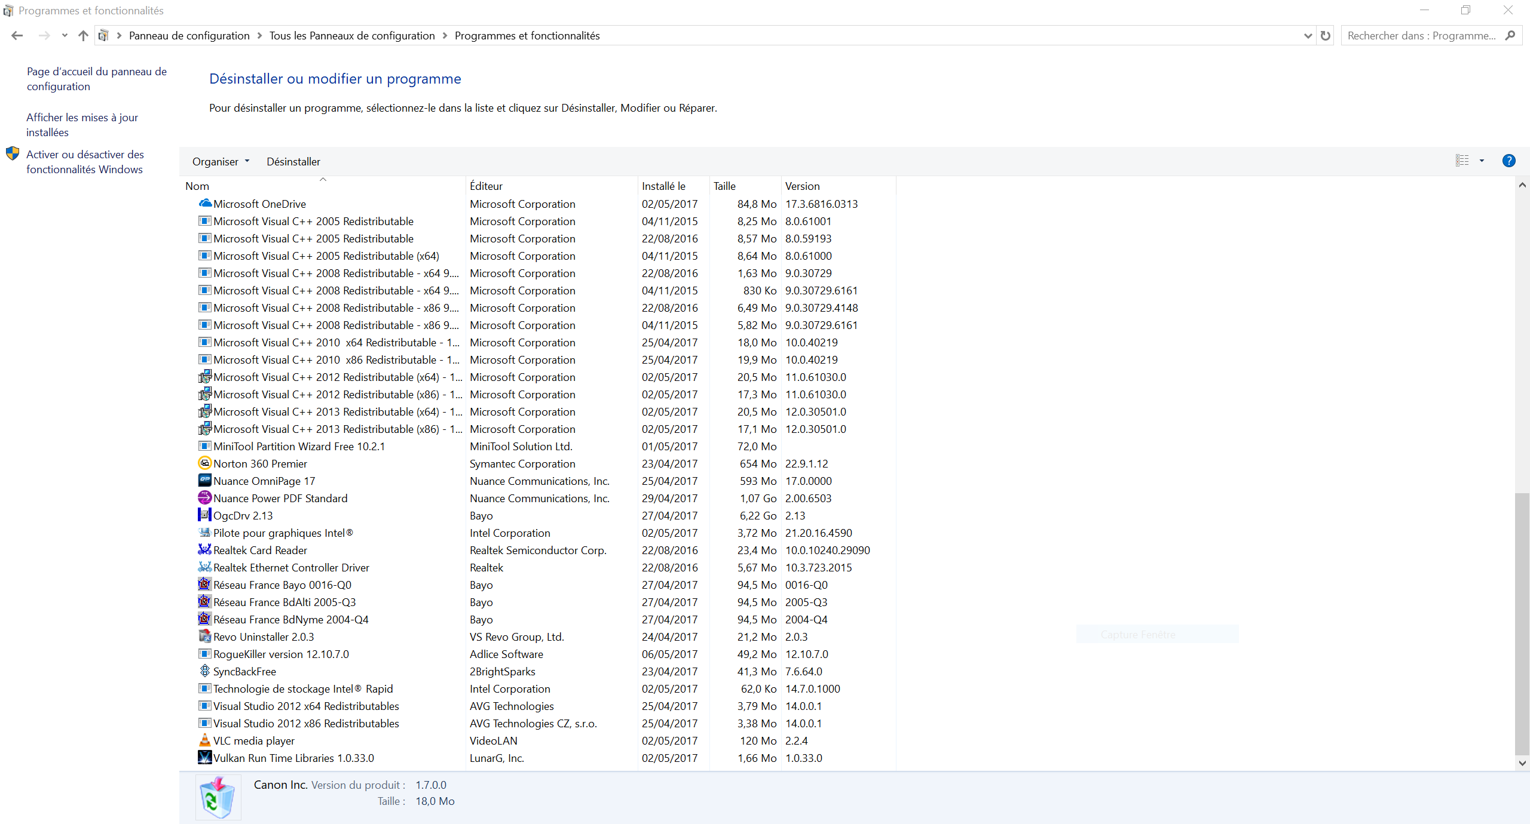Click the Revo Uninstaller icon
This screenshot has width=1530, height=824.
[205, 637]
